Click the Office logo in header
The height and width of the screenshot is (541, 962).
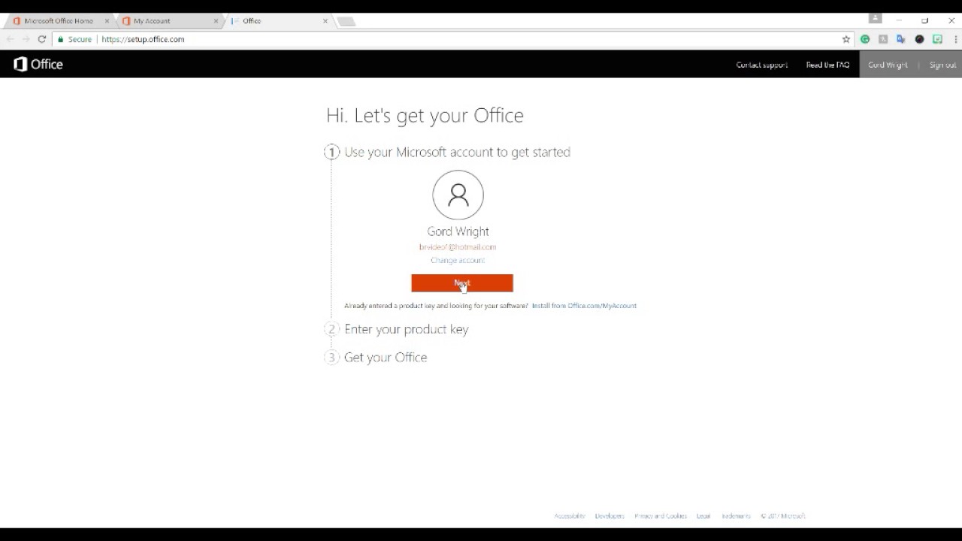tap(38, 65)
